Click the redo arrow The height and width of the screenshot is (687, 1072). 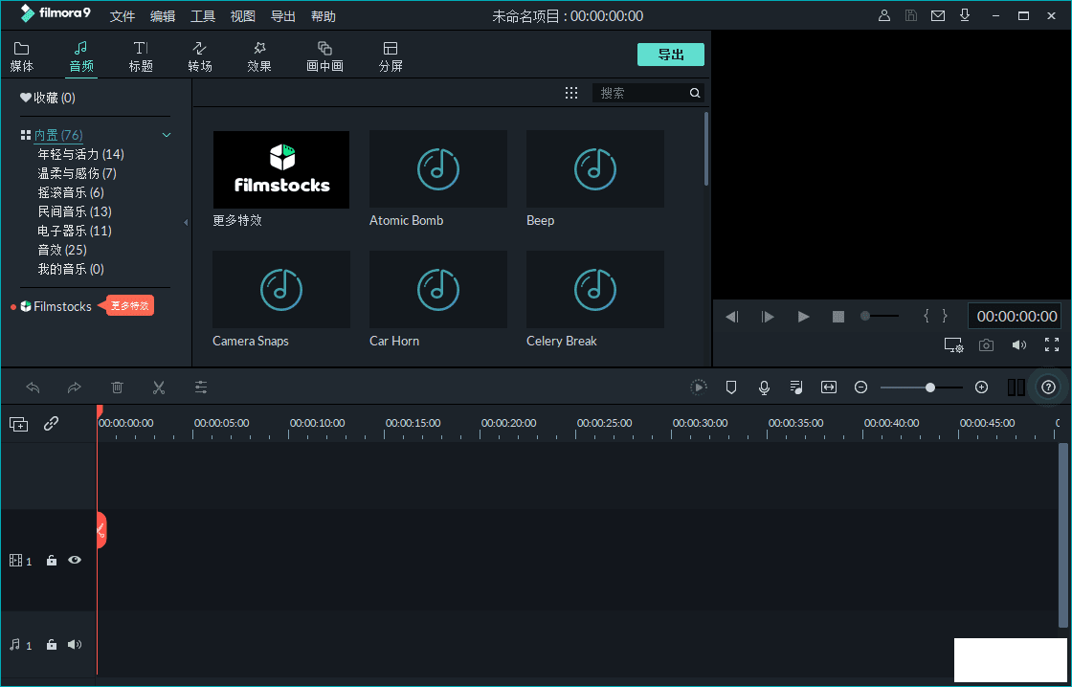click(x=75, y=388)
